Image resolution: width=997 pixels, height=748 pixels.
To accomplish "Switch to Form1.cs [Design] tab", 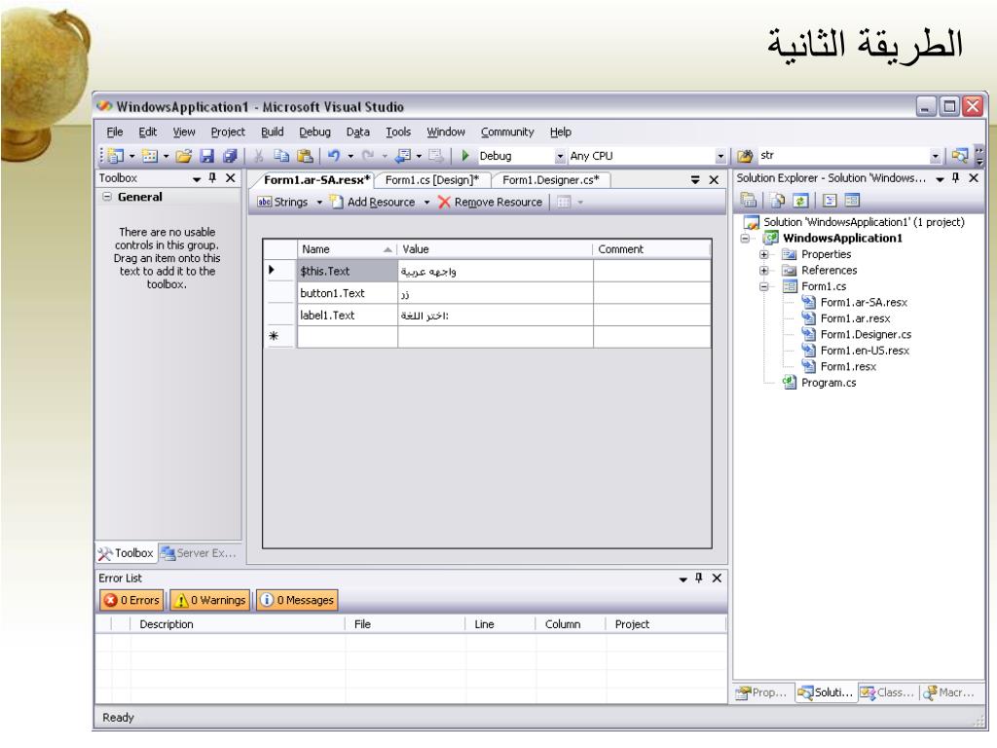I will (431, 180).
